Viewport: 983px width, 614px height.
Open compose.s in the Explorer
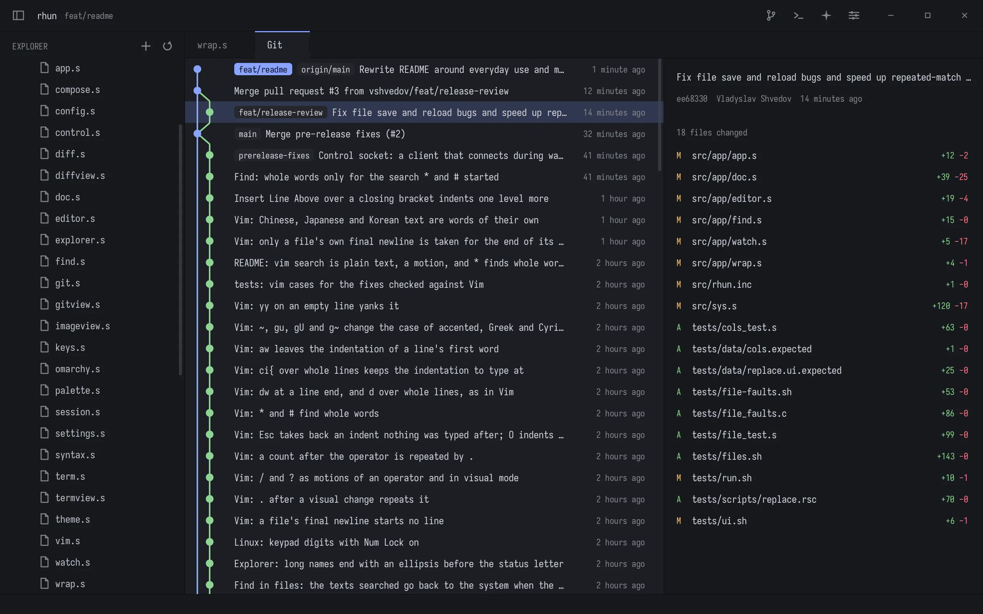pyautogui.click(x=78, y=90)
